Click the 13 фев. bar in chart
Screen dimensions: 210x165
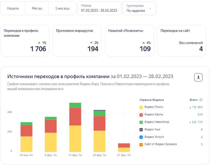tap(75, 127)
